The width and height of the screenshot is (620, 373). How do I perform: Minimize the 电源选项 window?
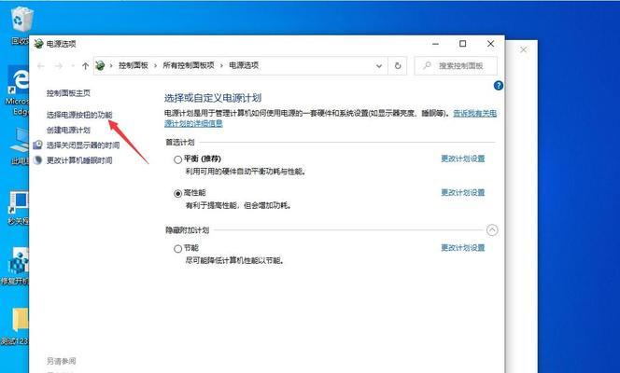click(x=436, y=44)
